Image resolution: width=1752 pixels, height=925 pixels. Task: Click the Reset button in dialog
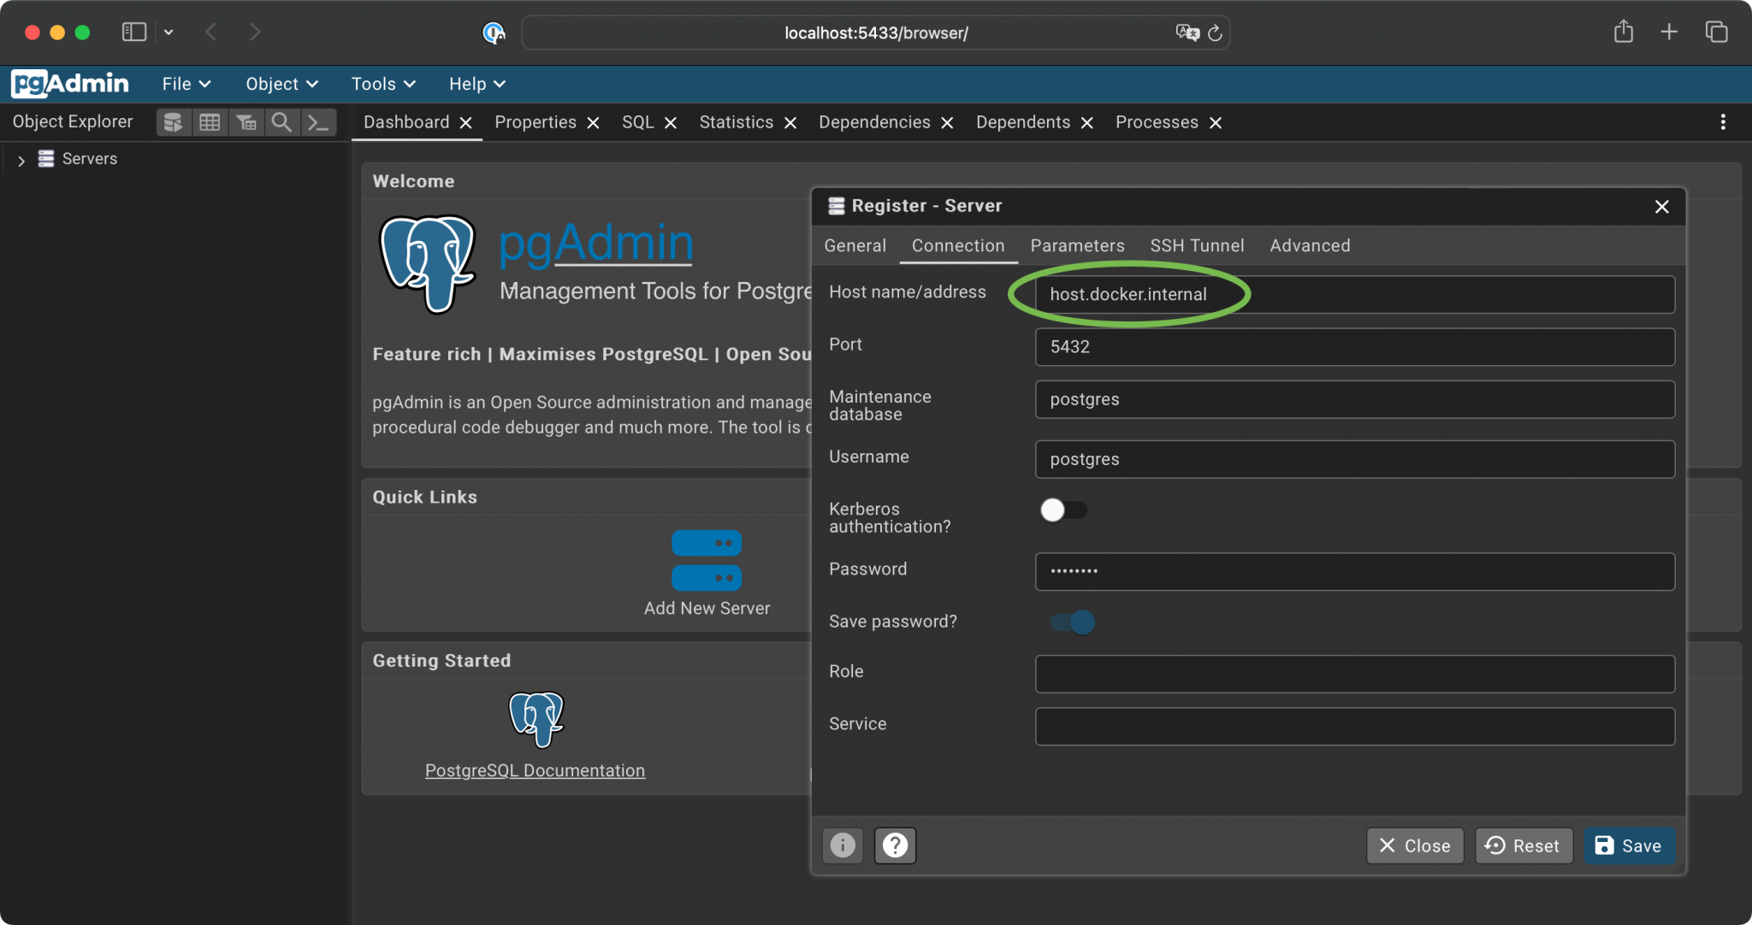pyautogui.click(x=1524, y=845)
